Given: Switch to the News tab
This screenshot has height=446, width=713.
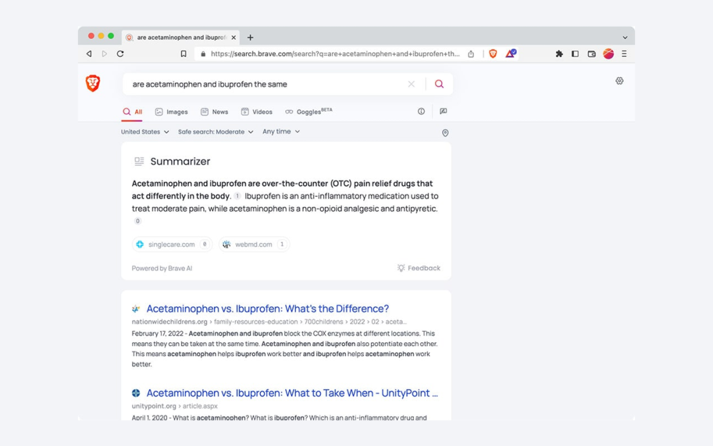Looking at the screenshot, I should coord(215,112).
